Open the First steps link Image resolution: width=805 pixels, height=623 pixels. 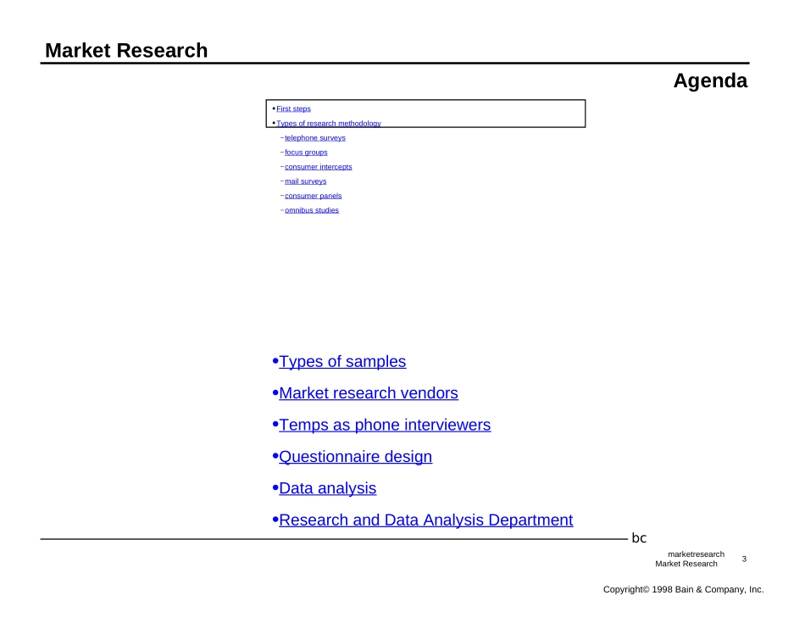tap(293, 108)
